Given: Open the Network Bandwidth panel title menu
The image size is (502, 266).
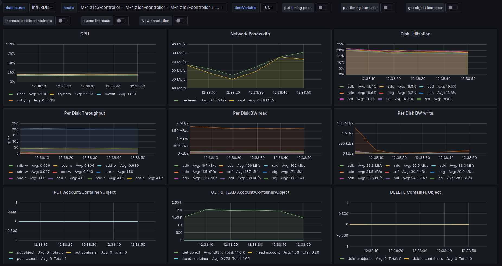Looking at the screenshot, I should [x=250, y=34].
